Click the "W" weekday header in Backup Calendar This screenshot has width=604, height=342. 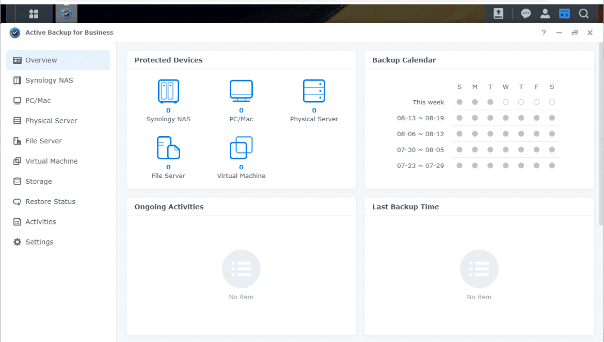(506, 87)
